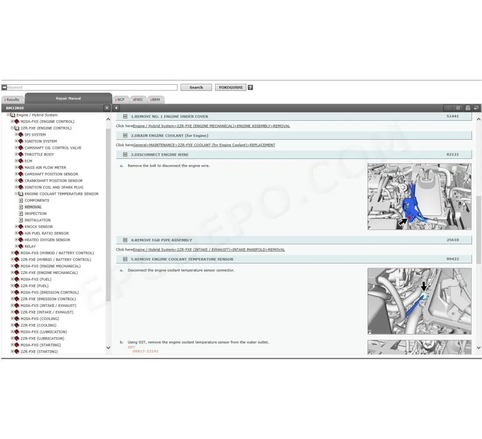
Task: Collapse the ENGINE COOLANT TEMPERATURE SENSOR node
Action: (x=16, y=194)
